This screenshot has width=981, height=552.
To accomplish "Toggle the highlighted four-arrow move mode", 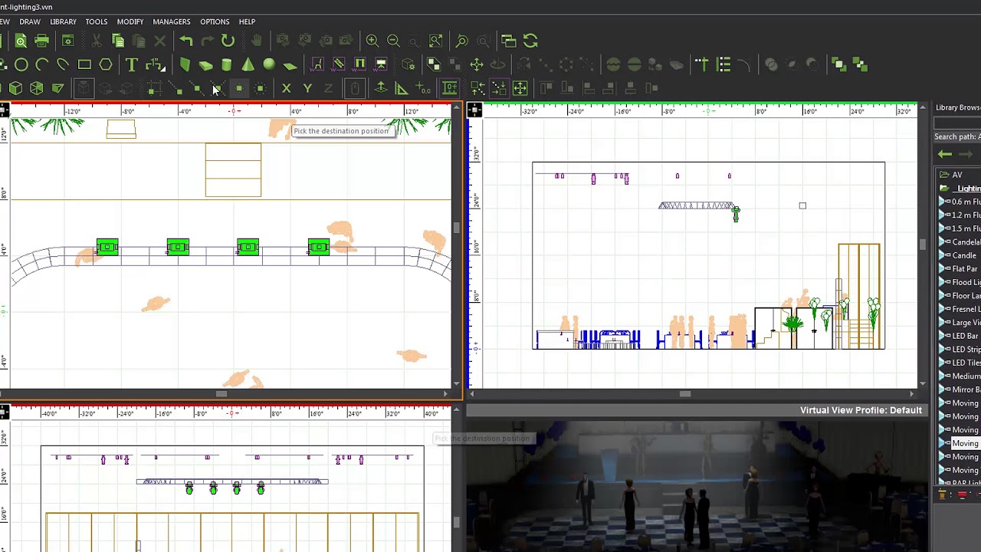I will (x=520, y=88).
